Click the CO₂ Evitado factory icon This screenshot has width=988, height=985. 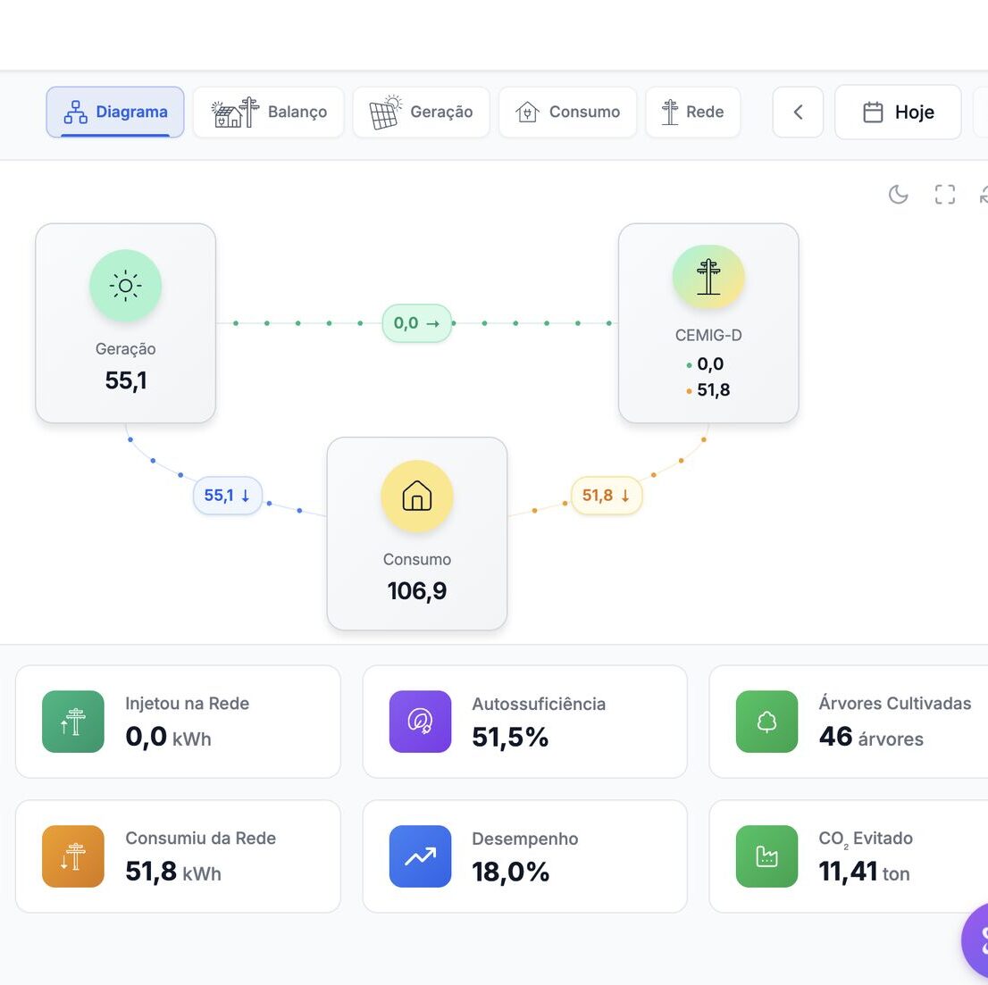coord(766,856)
